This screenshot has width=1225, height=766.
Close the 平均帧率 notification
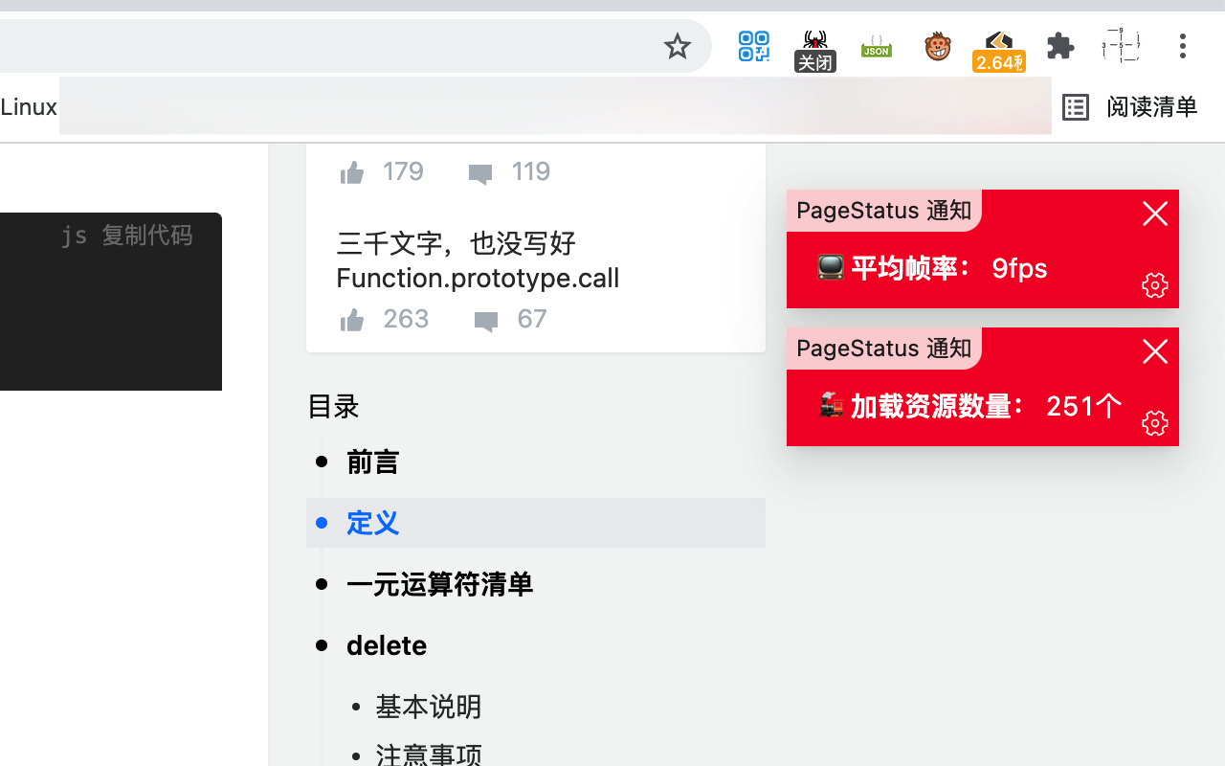[1155, 214]
